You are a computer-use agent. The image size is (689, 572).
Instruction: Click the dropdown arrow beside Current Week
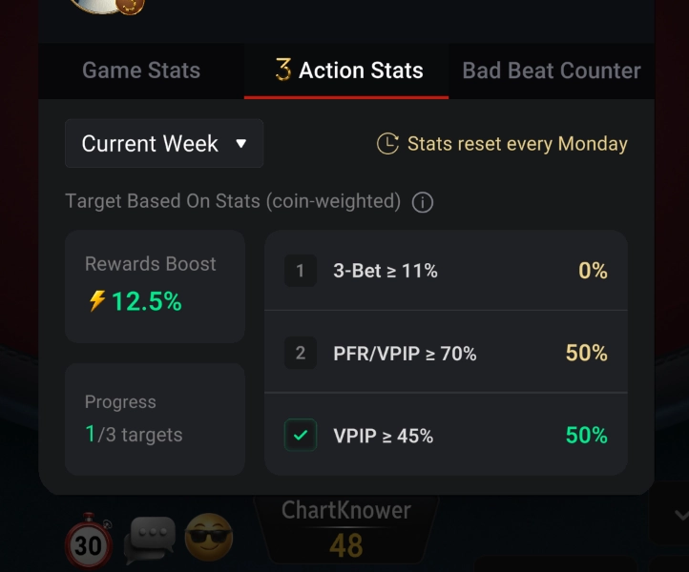pyautogui.click(x=240, y=144)
